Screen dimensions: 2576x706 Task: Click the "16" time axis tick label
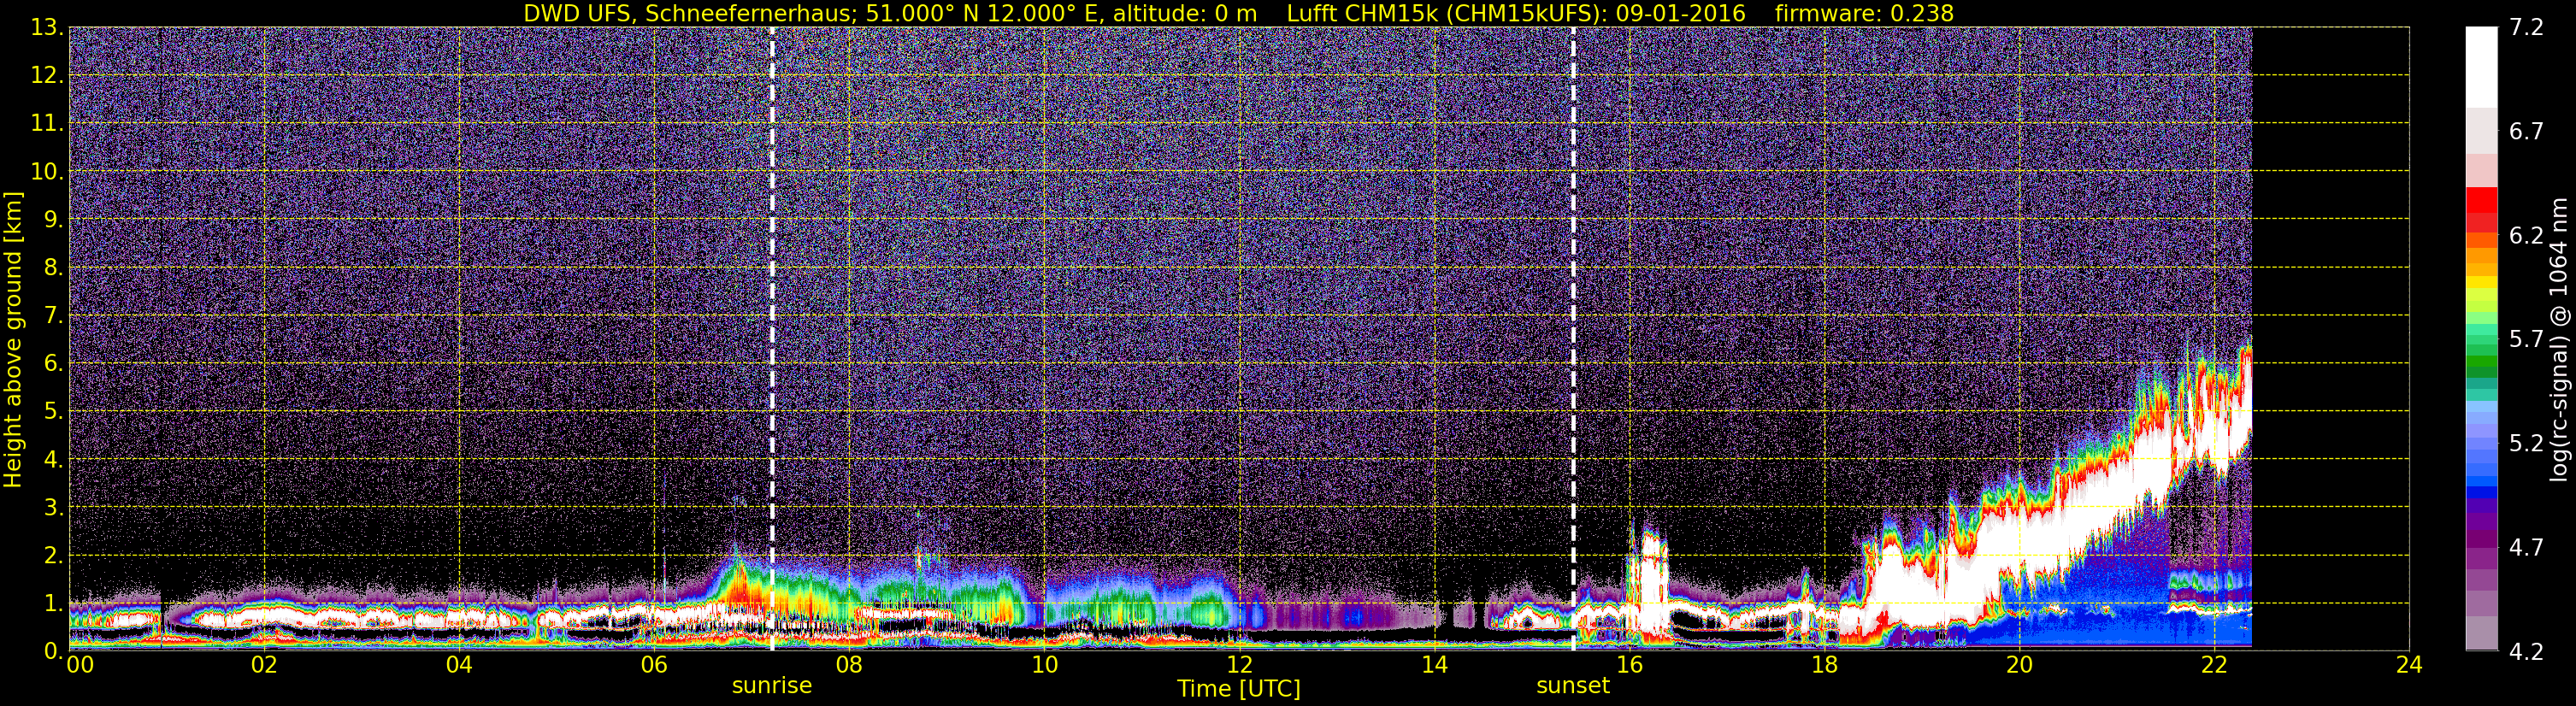click(1629, 666)
